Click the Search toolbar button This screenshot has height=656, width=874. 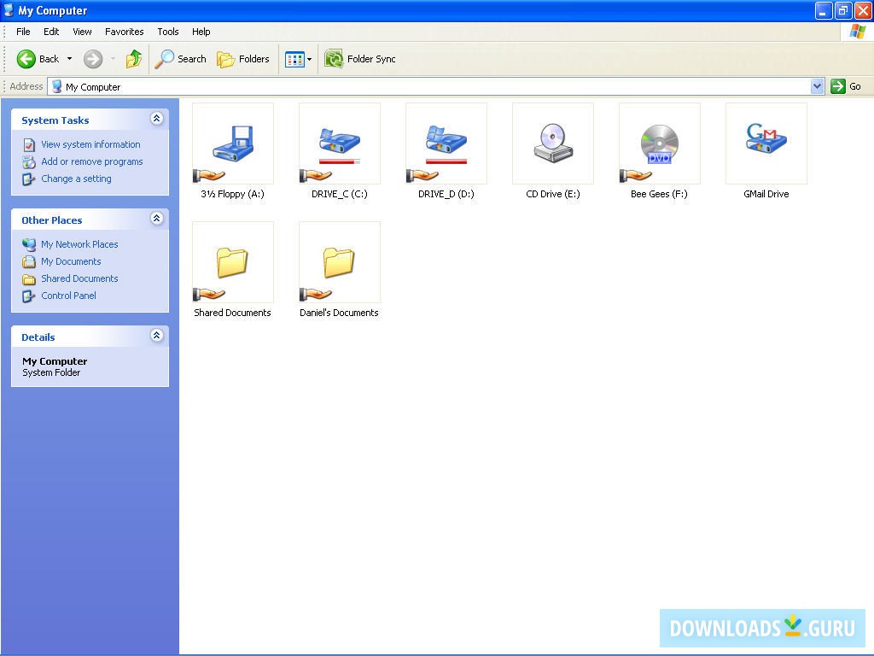pyautogui.click(x=180, y=59)
